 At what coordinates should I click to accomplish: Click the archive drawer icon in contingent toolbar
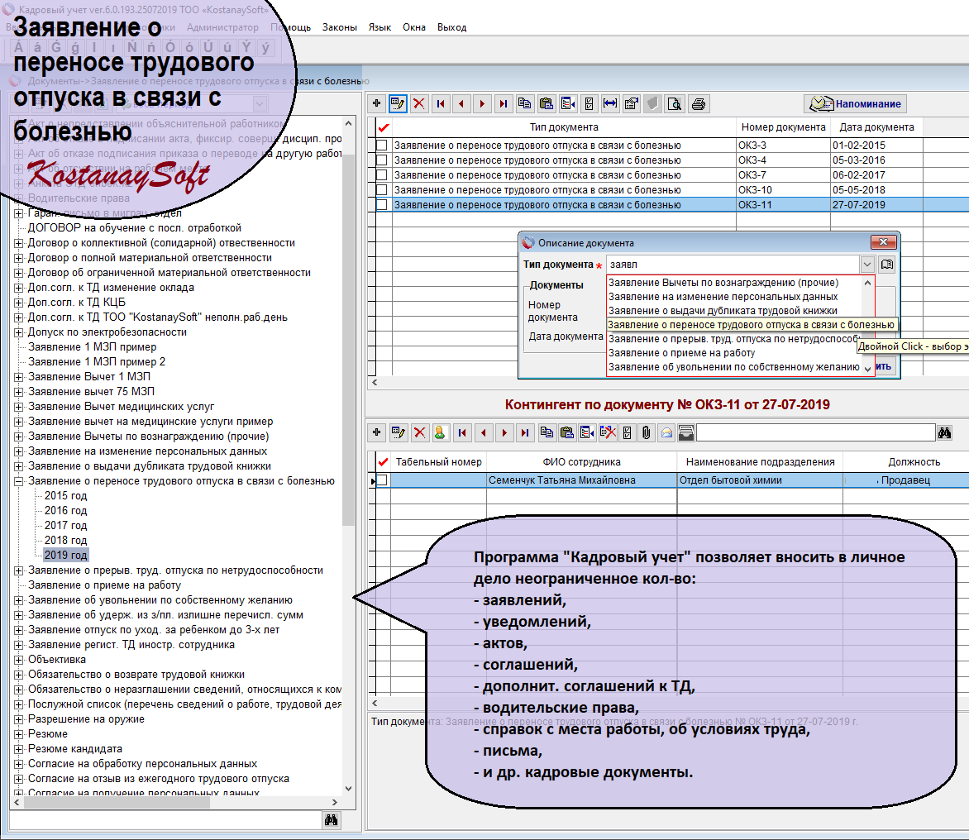point(686,432)
